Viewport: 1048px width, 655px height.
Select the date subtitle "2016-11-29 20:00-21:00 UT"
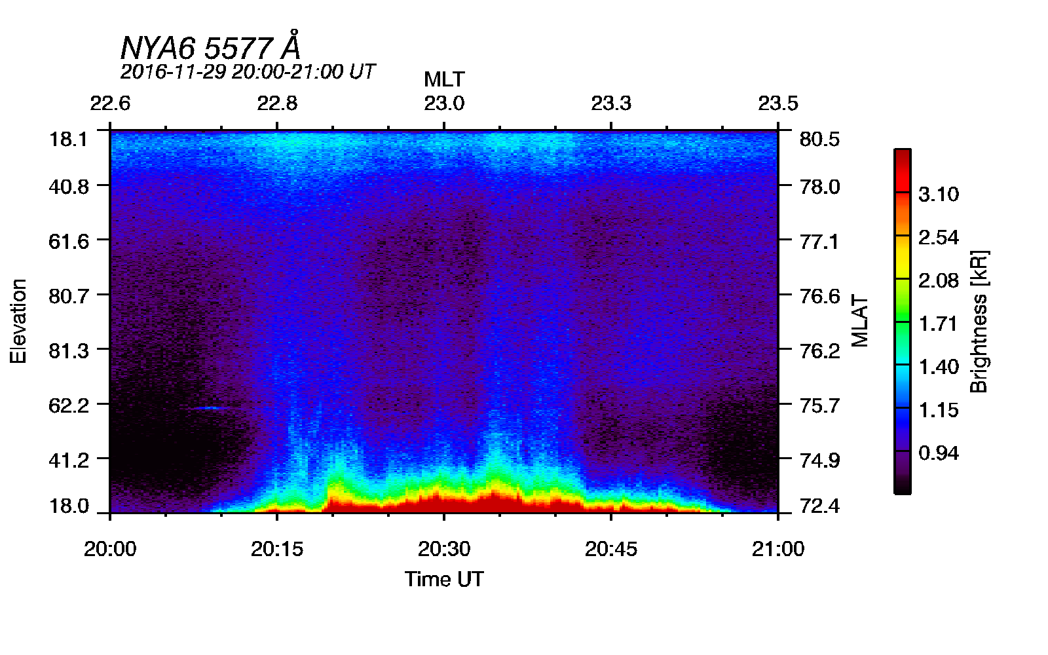pos(248,71)
